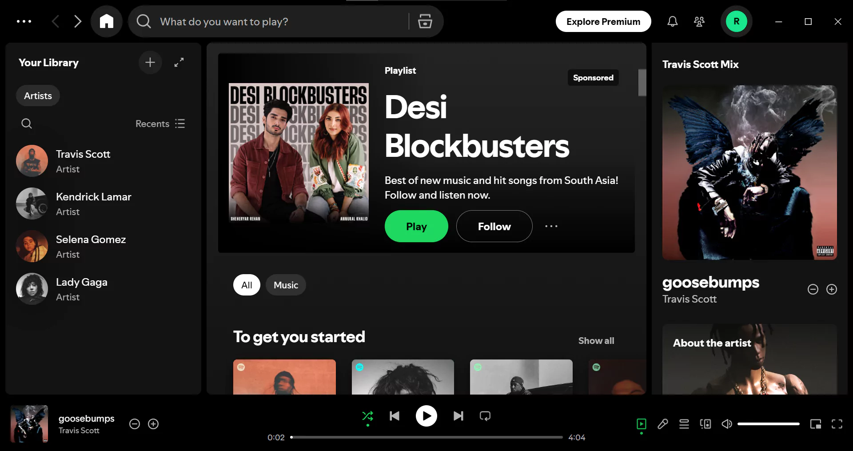Go back with the left arrow
853x451 pixels.
tap(56, 21)
